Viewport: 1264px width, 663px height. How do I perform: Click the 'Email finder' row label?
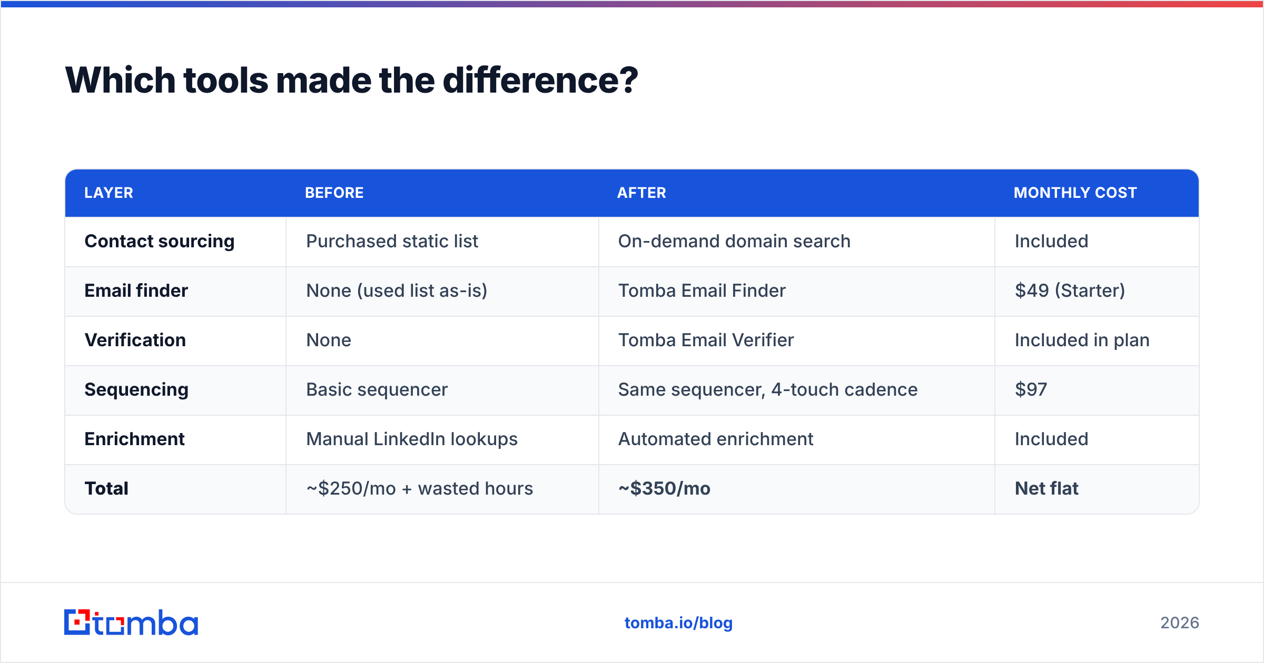(136, 290)
